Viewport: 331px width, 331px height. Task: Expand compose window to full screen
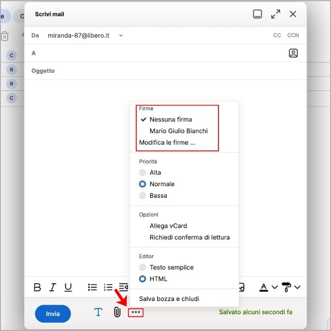pyautogui.click(x=276, y=14)
